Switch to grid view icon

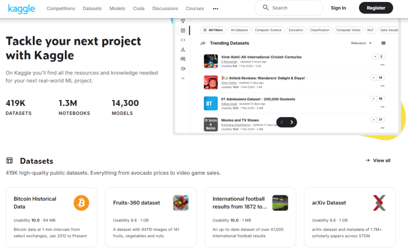(383, 43)
